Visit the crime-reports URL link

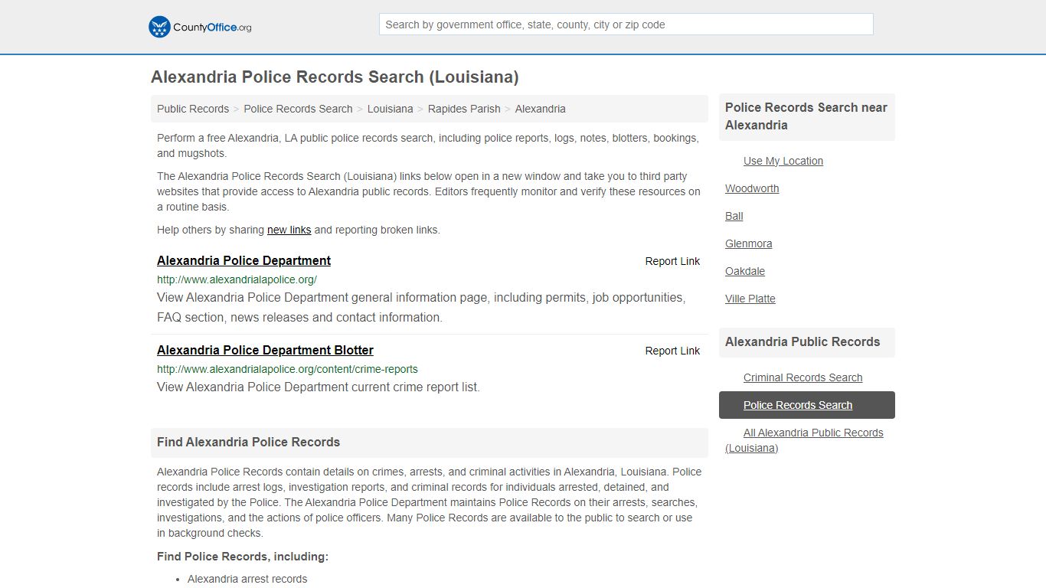[287, 369]
